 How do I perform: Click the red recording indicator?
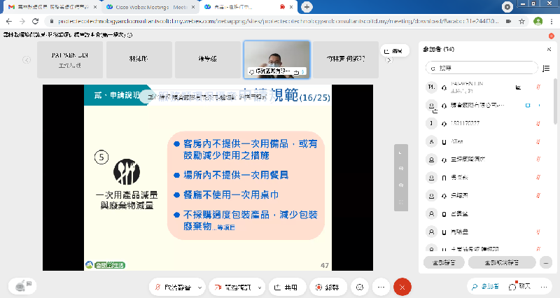(x=552, y=36)
